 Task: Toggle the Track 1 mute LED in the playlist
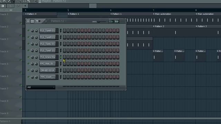(20, 23)
